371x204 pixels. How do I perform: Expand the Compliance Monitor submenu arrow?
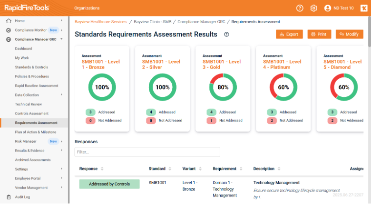(x=61, y=30)
